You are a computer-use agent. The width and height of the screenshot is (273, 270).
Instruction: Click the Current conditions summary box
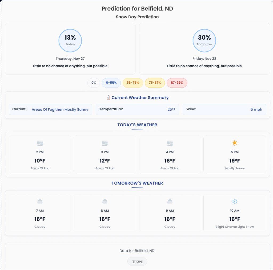(x=50, y=109)
